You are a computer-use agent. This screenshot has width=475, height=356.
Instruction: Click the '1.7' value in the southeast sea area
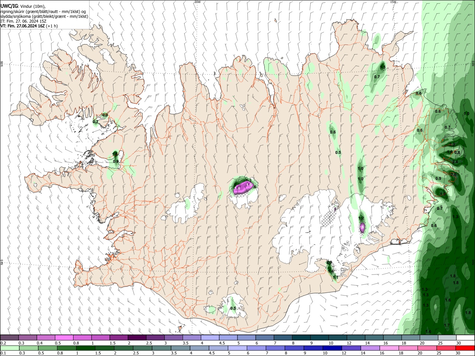(447, 326)
